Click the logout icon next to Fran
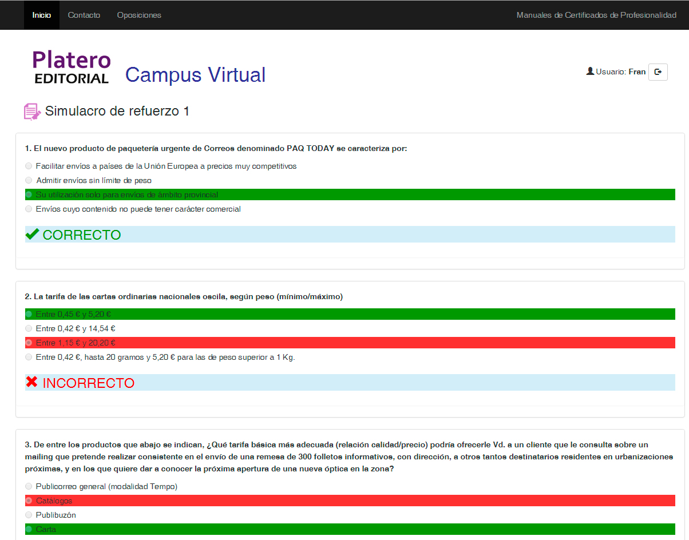The width and height of the screenshot is (689, 540). pyautogui.click(x=658, y=72)
